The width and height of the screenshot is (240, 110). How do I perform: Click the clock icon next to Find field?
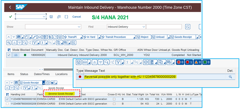click(188, 27)
